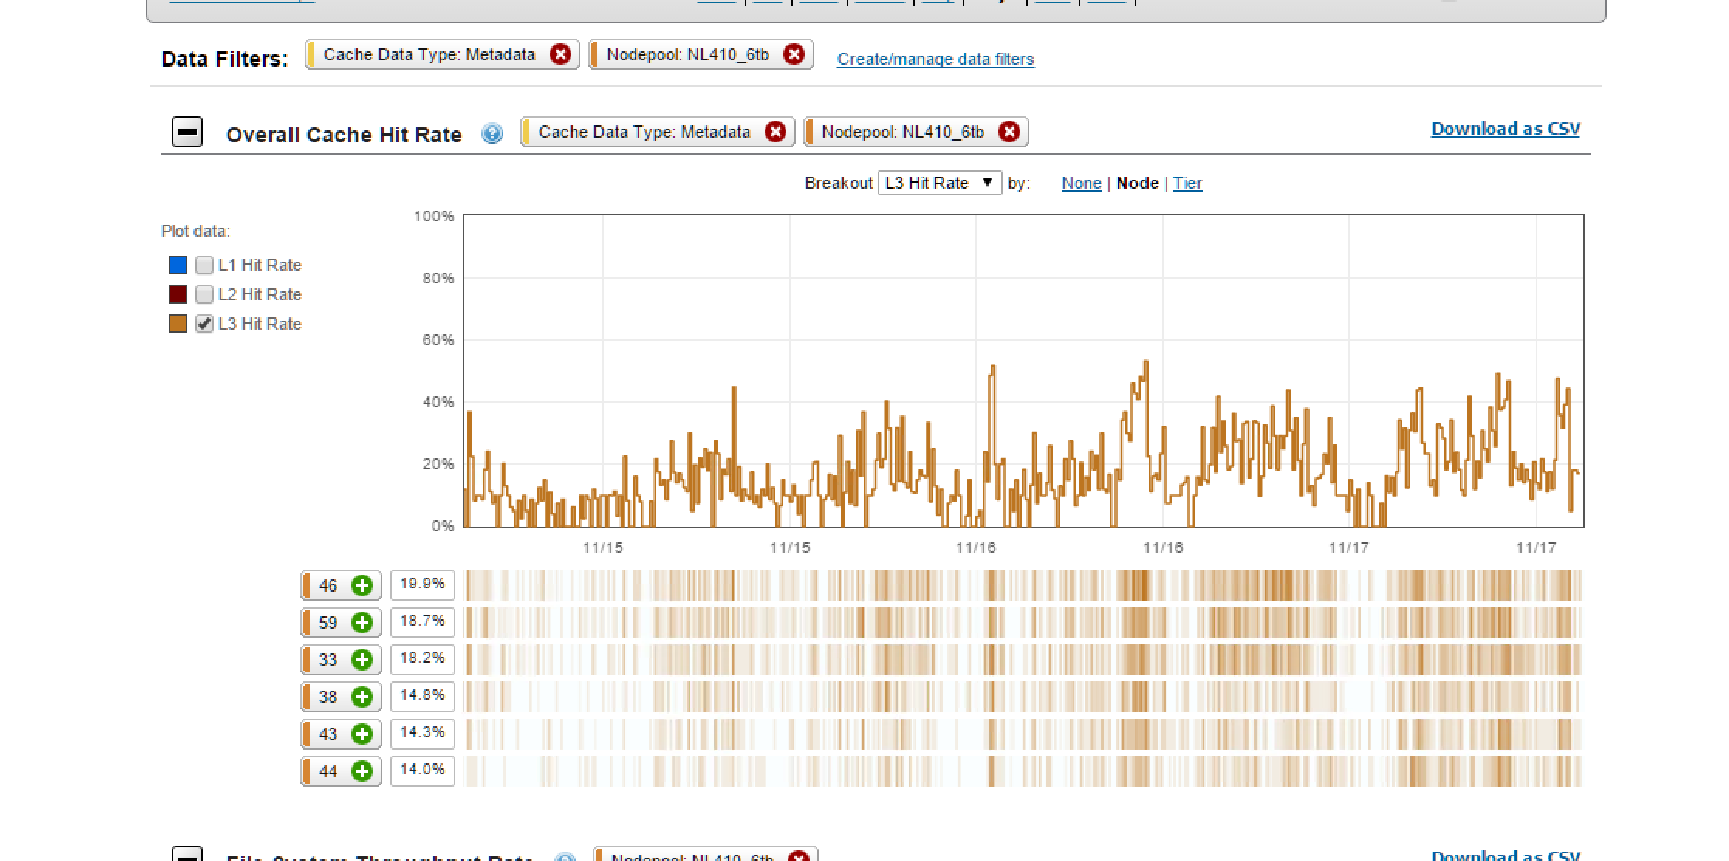
Task: Remove chart's Cache Data Type Metadata filter
Action: [x=775, y=132]
